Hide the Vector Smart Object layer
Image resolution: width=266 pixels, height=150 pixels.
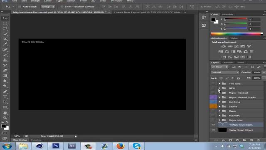click(213, 130)
